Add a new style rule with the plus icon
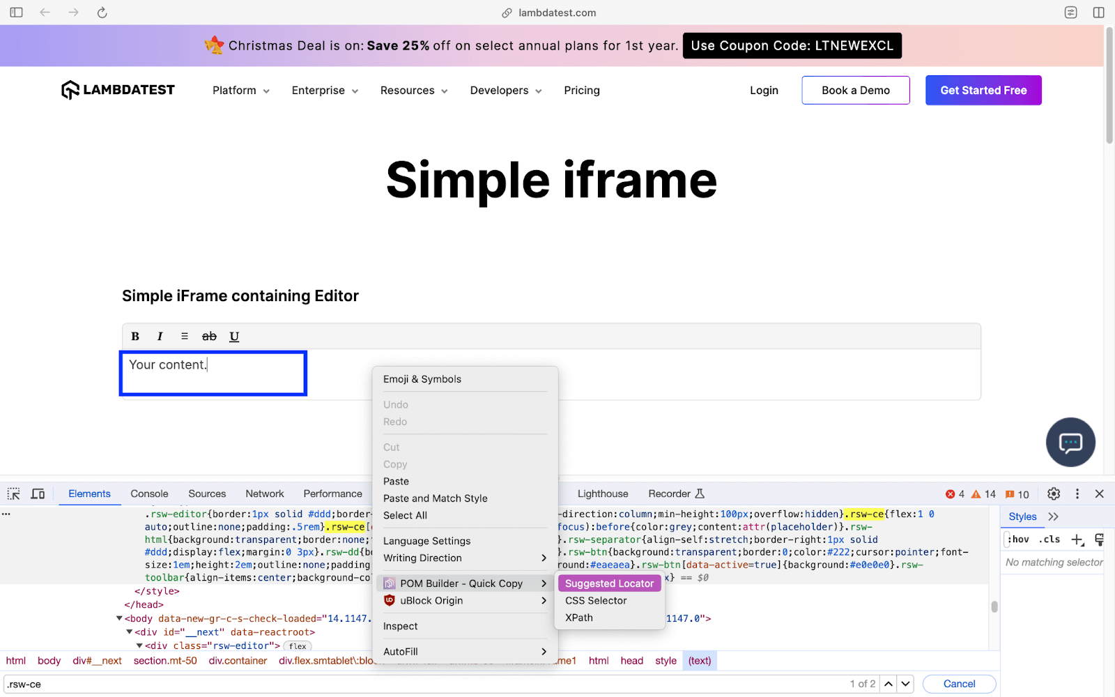This screenshot has width=1115, height=697. click(x=1077, y=539)
